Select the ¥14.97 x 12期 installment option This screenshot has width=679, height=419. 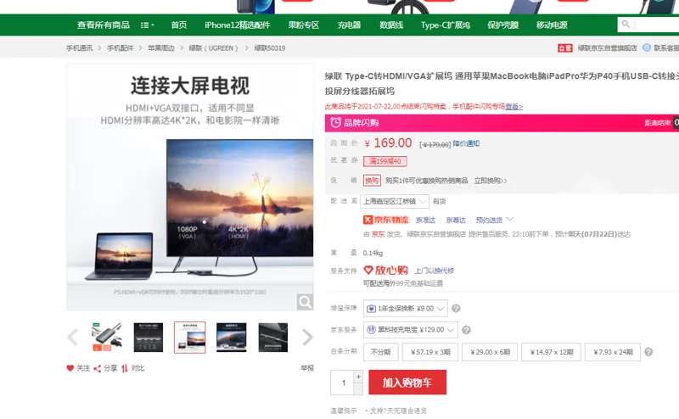[551, 352]
